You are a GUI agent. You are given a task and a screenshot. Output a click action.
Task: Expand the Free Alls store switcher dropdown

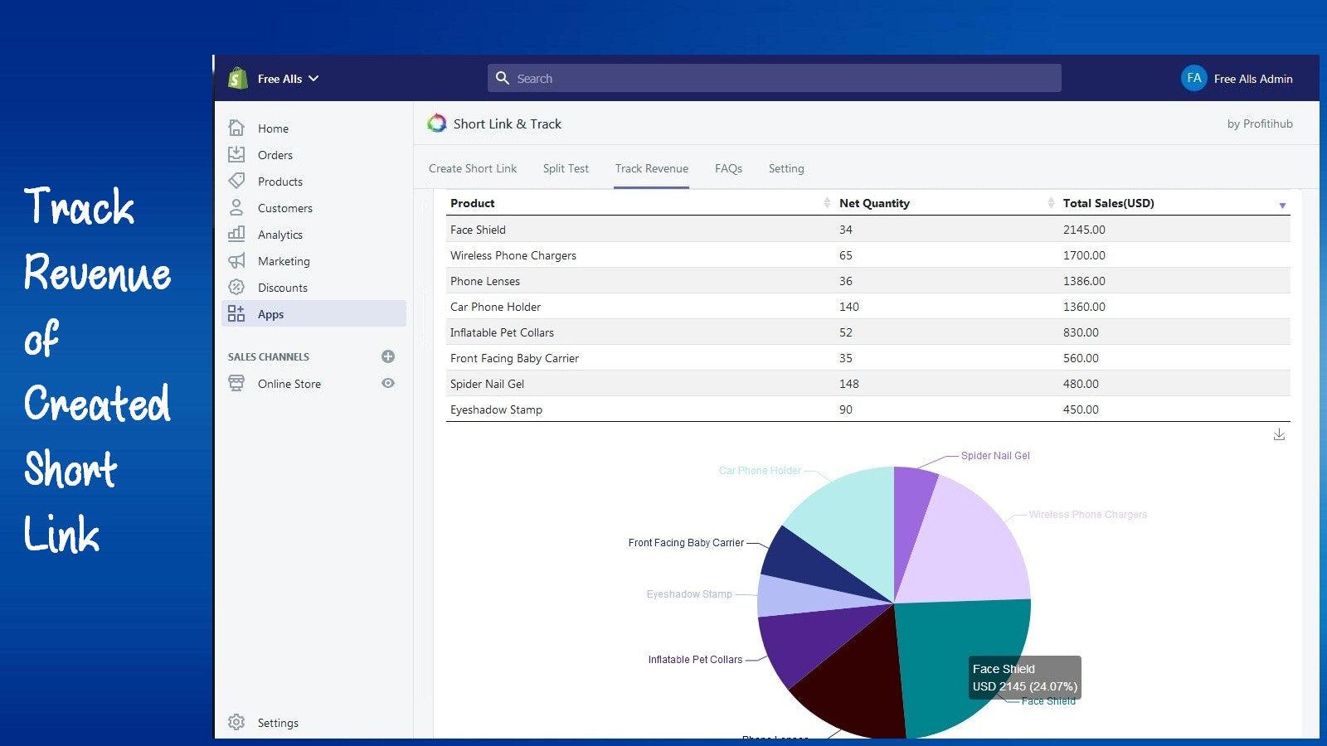(x=314, y=79)
